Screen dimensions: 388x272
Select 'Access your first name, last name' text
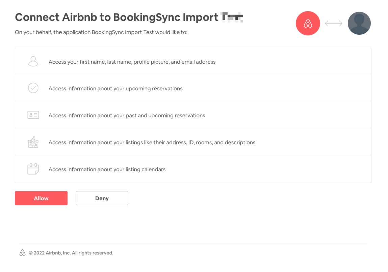coord(89,62)
